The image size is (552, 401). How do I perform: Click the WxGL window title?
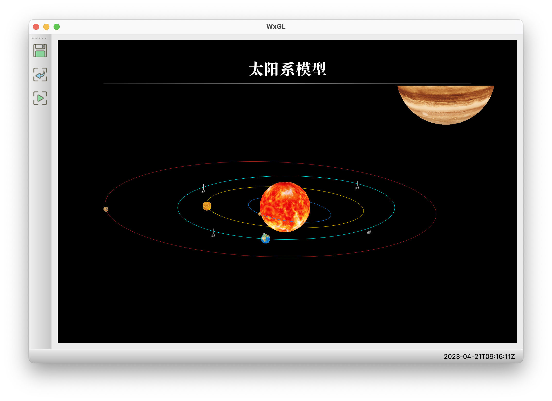point(276,26)
